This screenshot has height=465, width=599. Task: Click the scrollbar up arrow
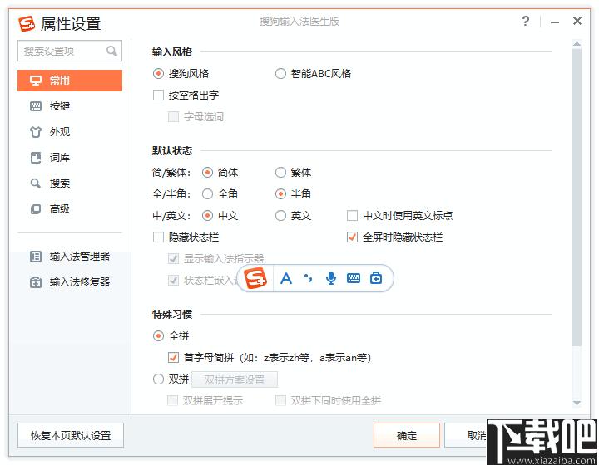(577, 44)
